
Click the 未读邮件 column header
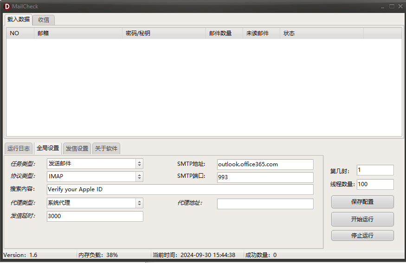click(x=261, y=33)
